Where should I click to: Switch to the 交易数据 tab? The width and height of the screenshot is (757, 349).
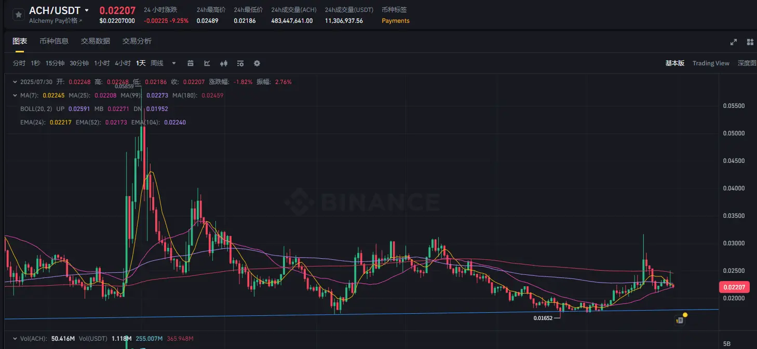click(96, 41)
